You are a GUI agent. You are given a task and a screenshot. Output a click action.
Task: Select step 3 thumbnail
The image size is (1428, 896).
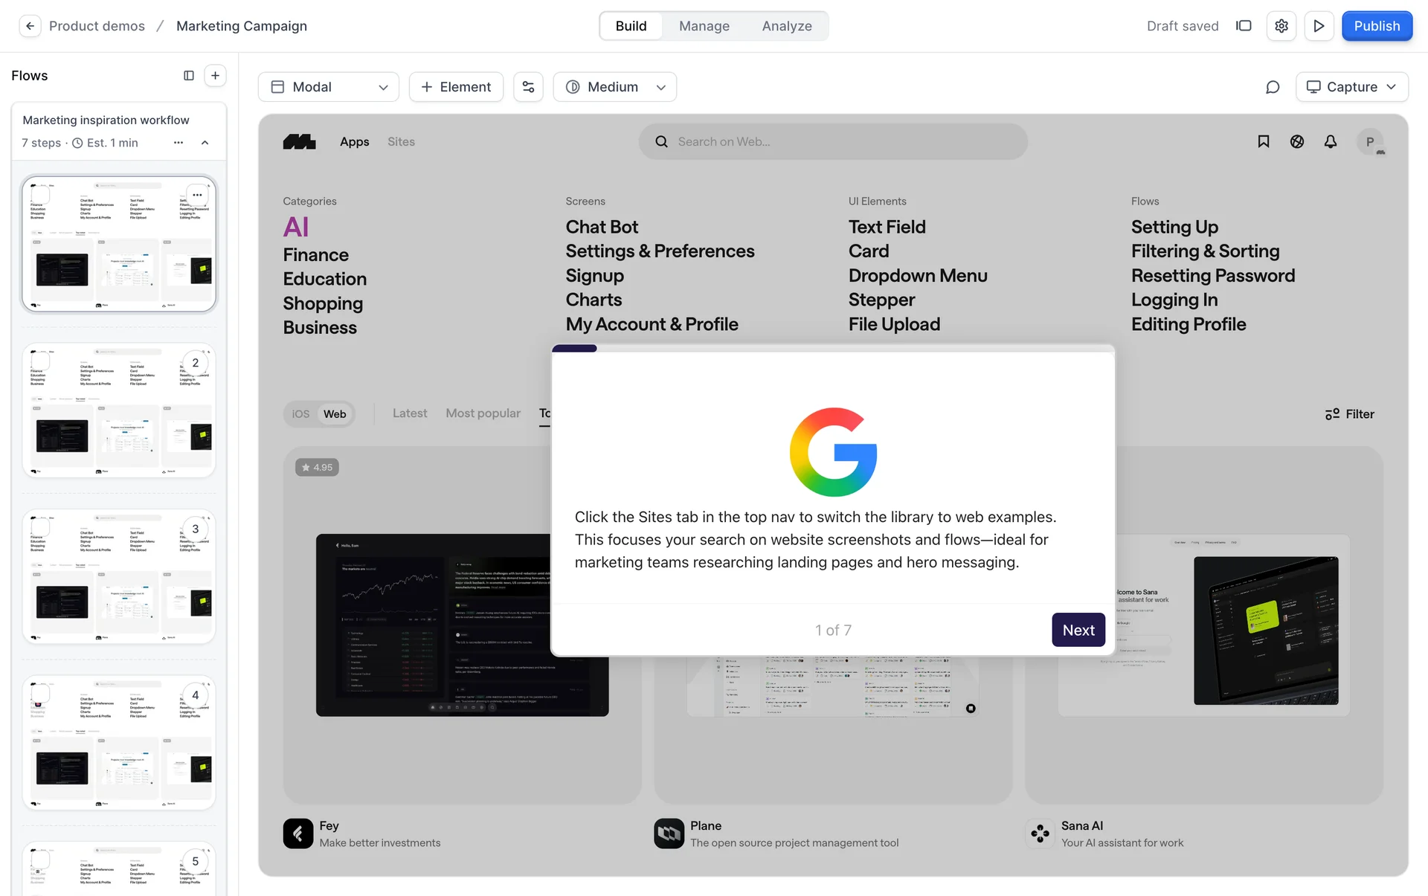[x=119, y=576]
